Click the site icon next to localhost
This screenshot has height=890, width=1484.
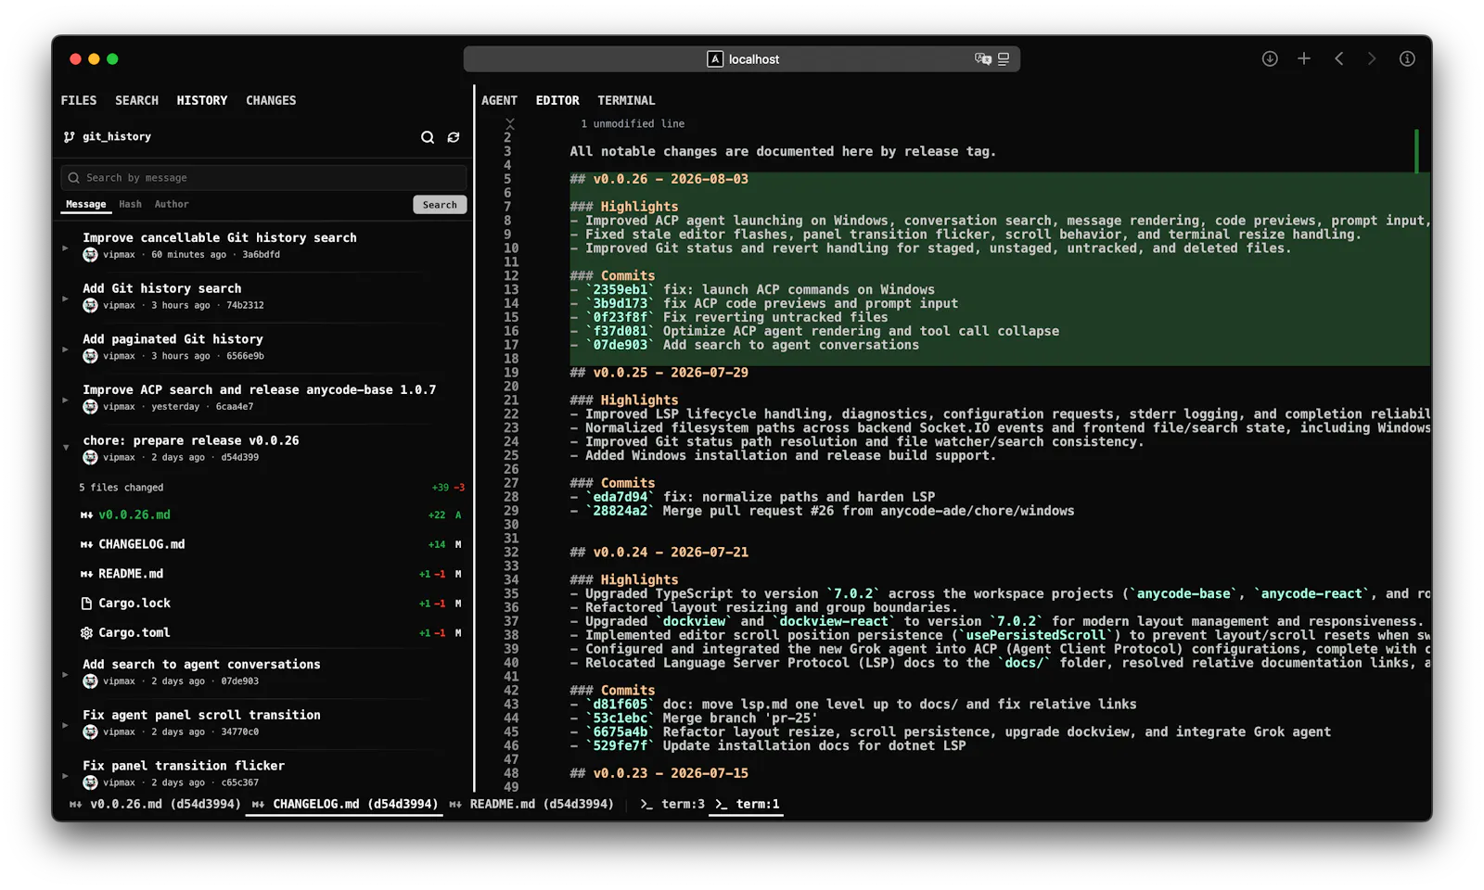[715, 59]
